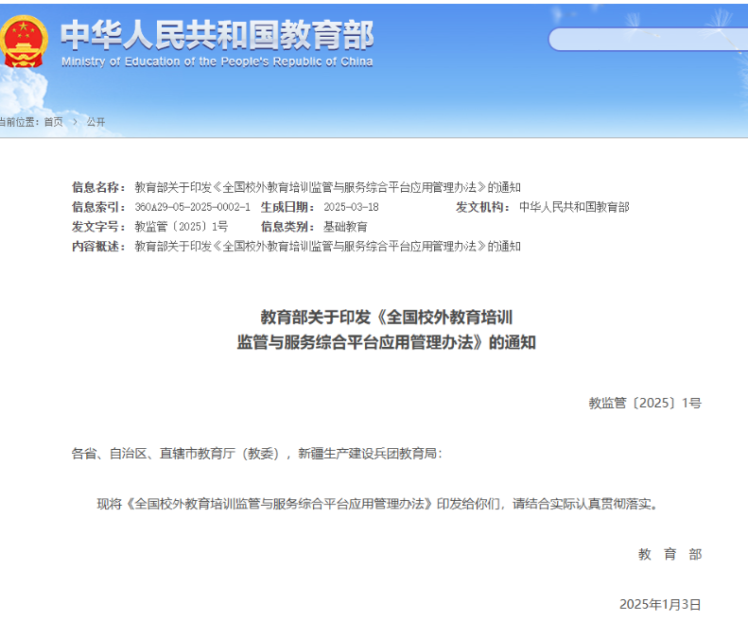The width and height of the screenshot is (748, 621).
Task: Click the 信息名称 label
Action: pyautogui.click(x=98, y=187)
